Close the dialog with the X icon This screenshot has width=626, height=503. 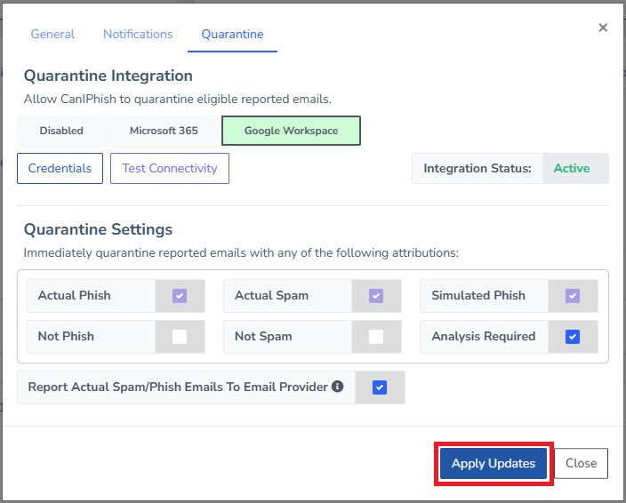pyautogui.click(x=603, y=28)
